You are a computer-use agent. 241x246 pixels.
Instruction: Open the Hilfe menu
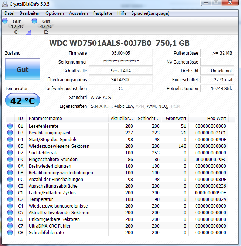(122, 13)
